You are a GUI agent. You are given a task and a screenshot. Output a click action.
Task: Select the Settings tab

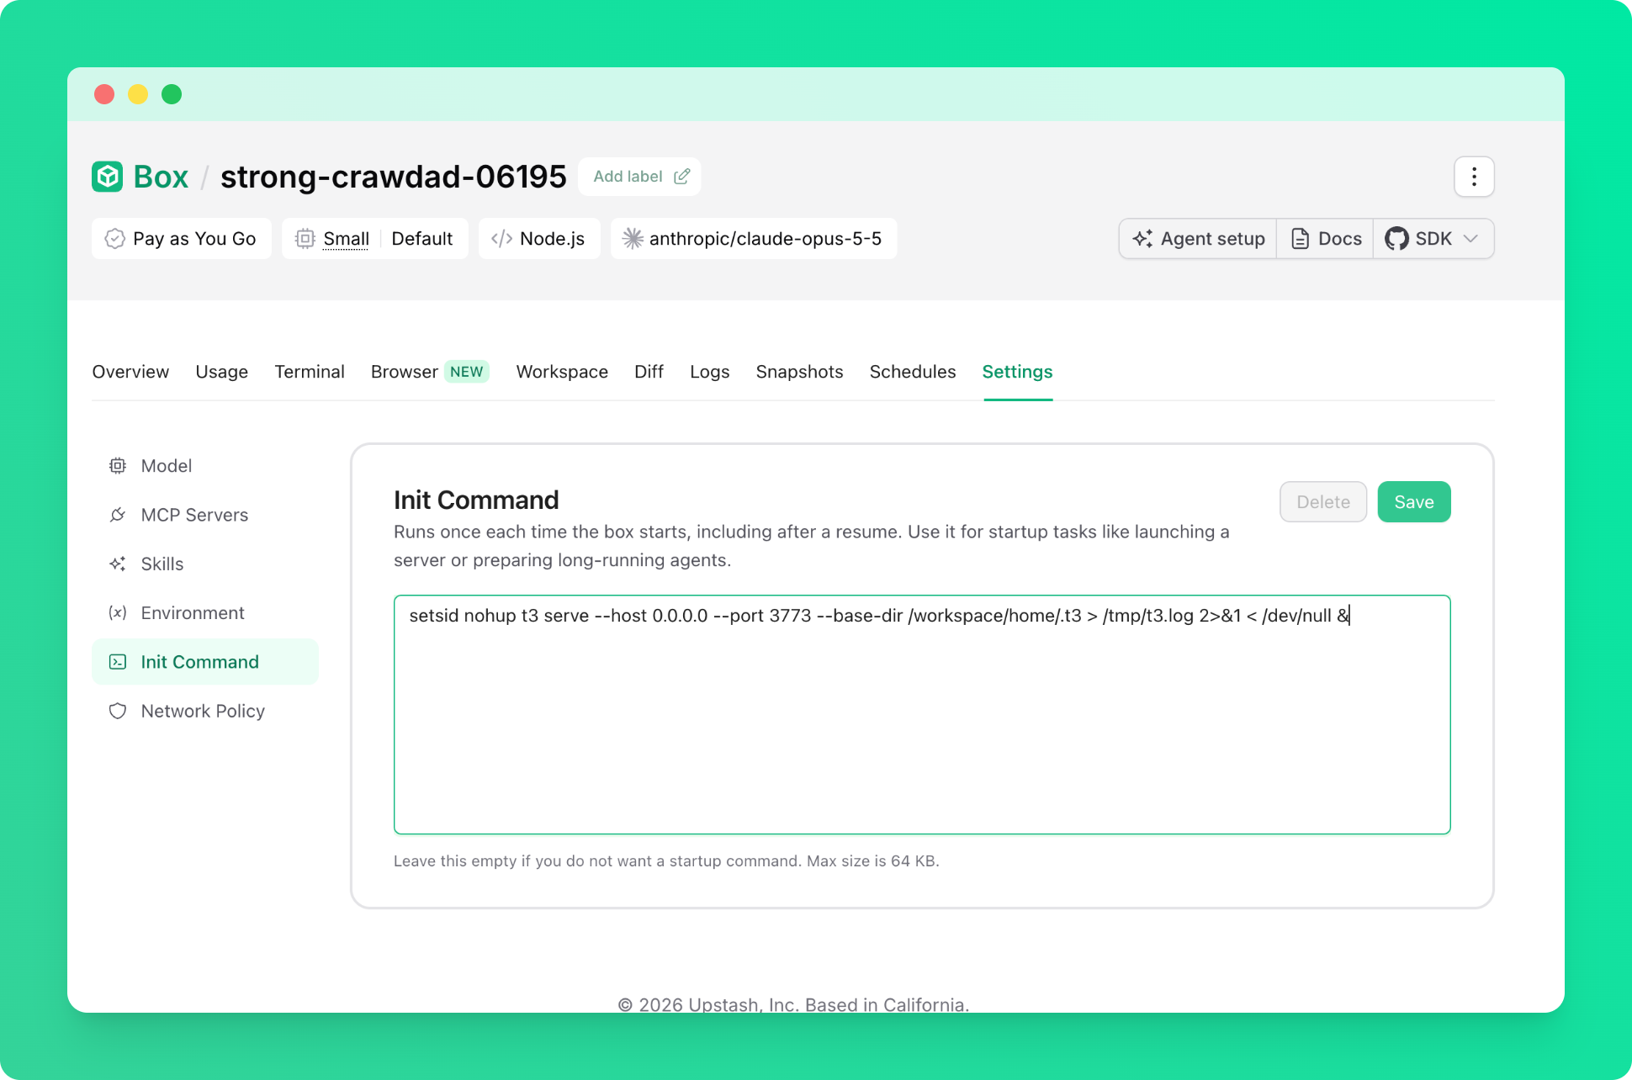click(x=1017, y=372)
